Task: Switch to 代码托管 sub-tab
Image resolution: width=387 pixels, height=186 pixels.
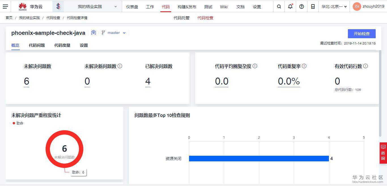Action: [181, 18]
